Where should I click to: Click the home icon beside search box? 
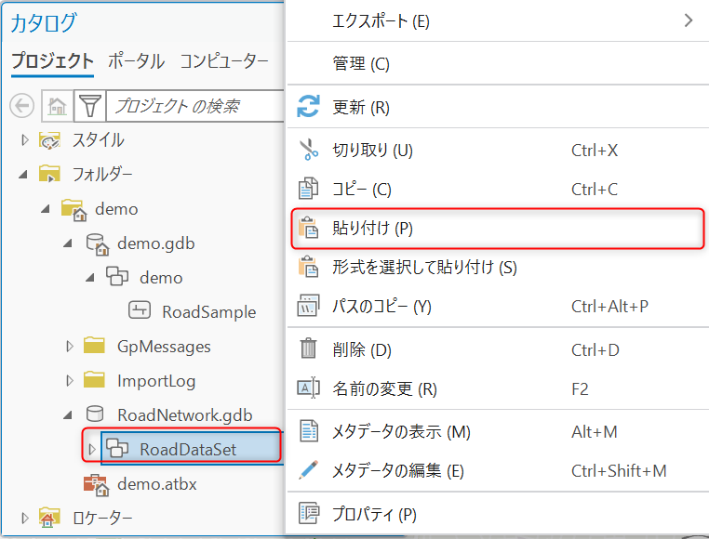(58, 106)
